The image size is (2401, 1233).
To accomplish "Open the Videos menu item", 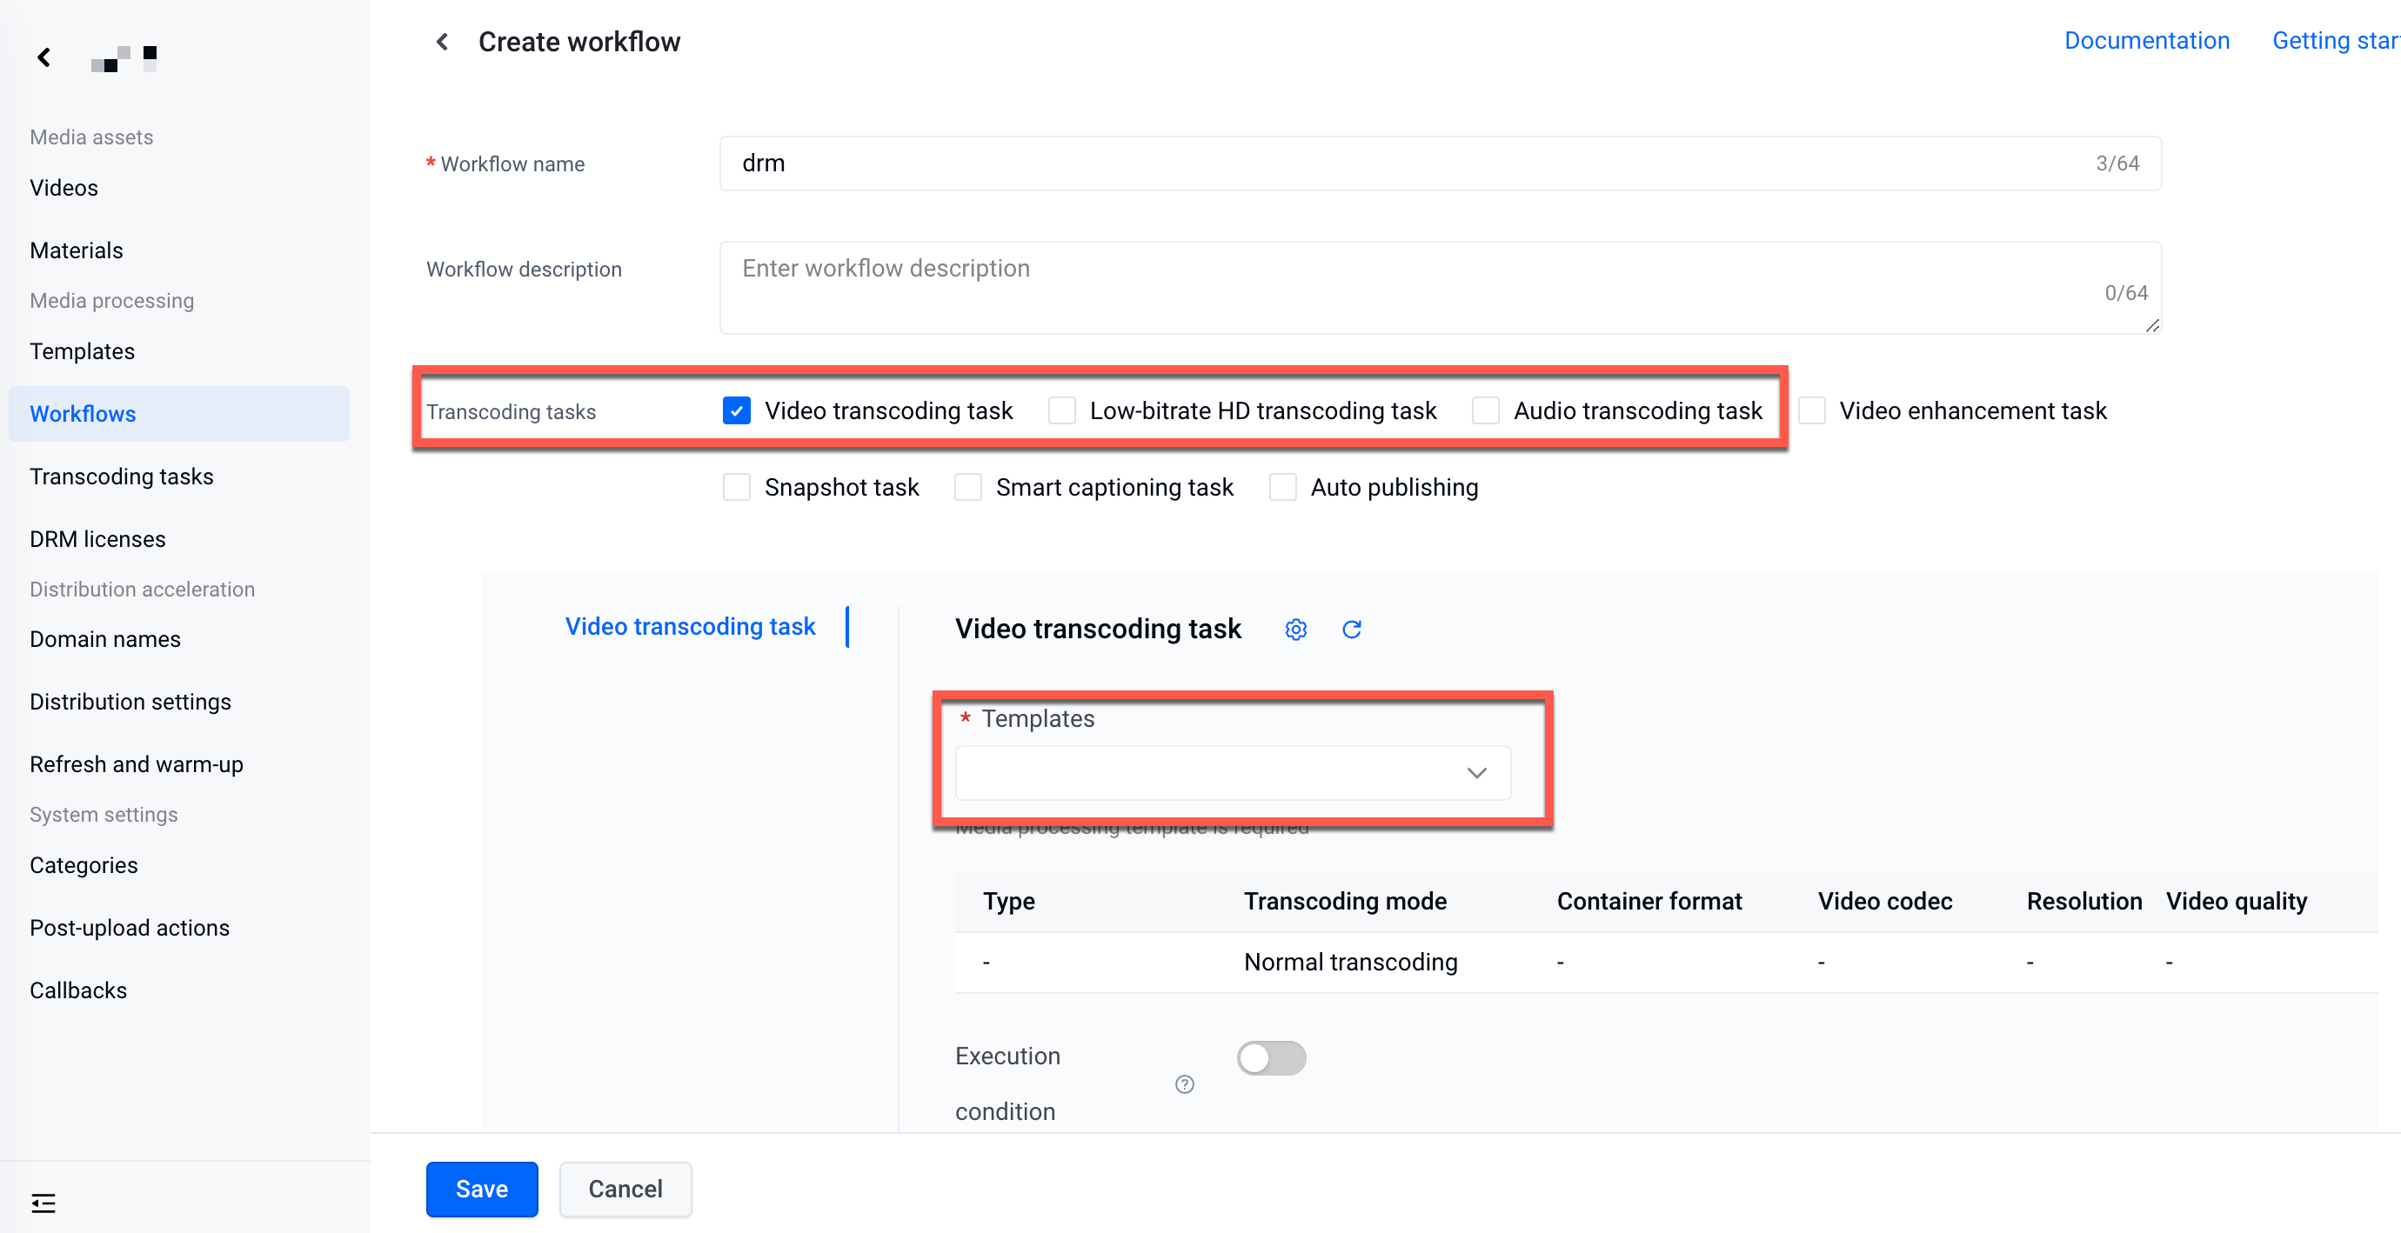I will tap(63, 185).
